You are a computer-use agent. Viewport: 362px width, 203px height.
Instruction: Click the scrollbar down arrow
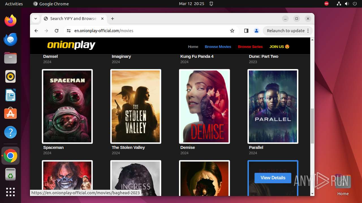(x=312, y=194)
